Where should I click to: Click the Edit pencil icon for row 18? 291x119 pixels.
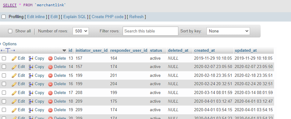point(14,102)
